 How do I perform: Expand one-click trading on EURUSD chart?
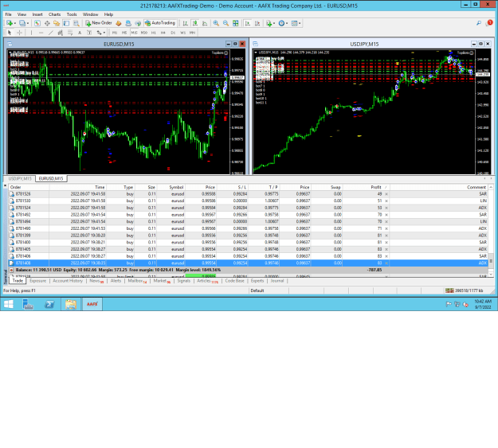(10, 53)
